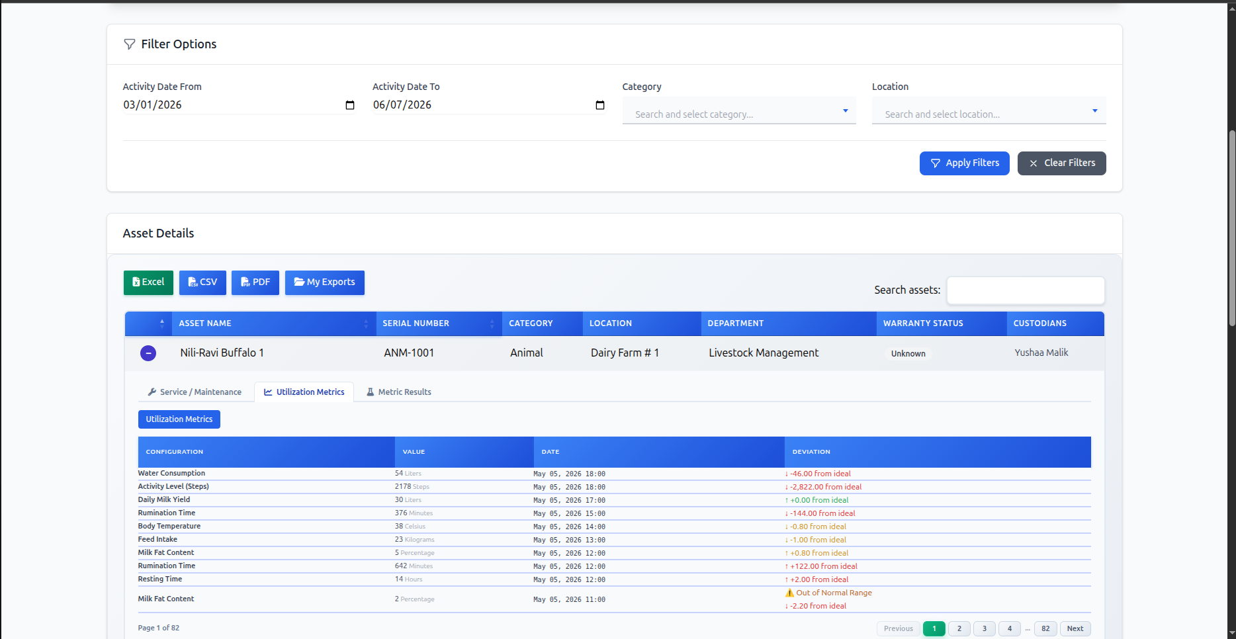Click the Body Temperature row

[614, 527]
